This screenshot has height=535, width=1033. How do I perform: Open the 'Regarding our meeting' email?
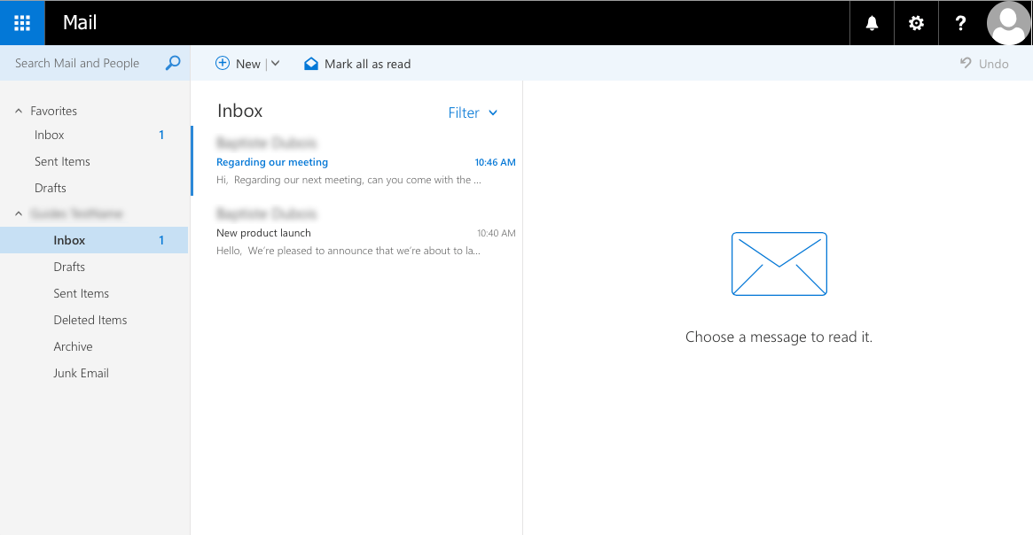355,163
